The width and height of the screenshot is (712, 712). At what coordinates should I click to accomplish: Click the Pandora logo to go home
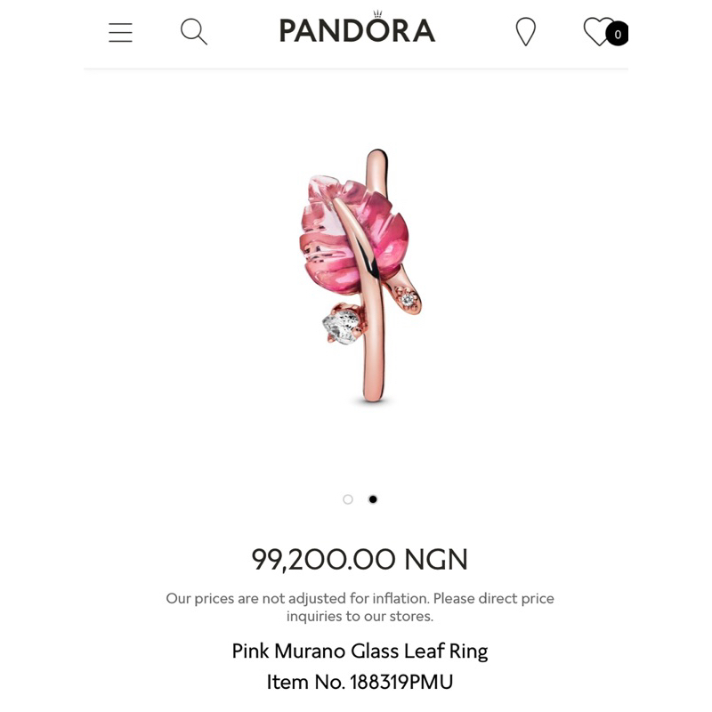[357, 31]
